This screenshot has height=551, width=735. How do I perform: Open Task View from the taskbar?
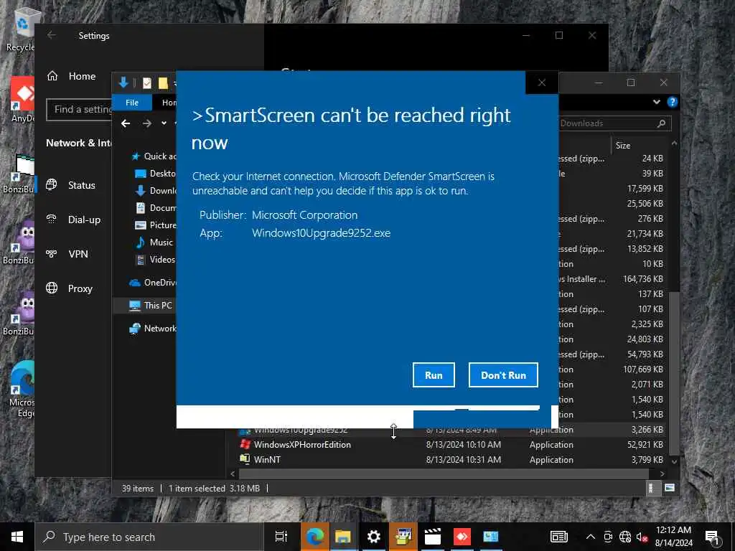coord(281,537)
